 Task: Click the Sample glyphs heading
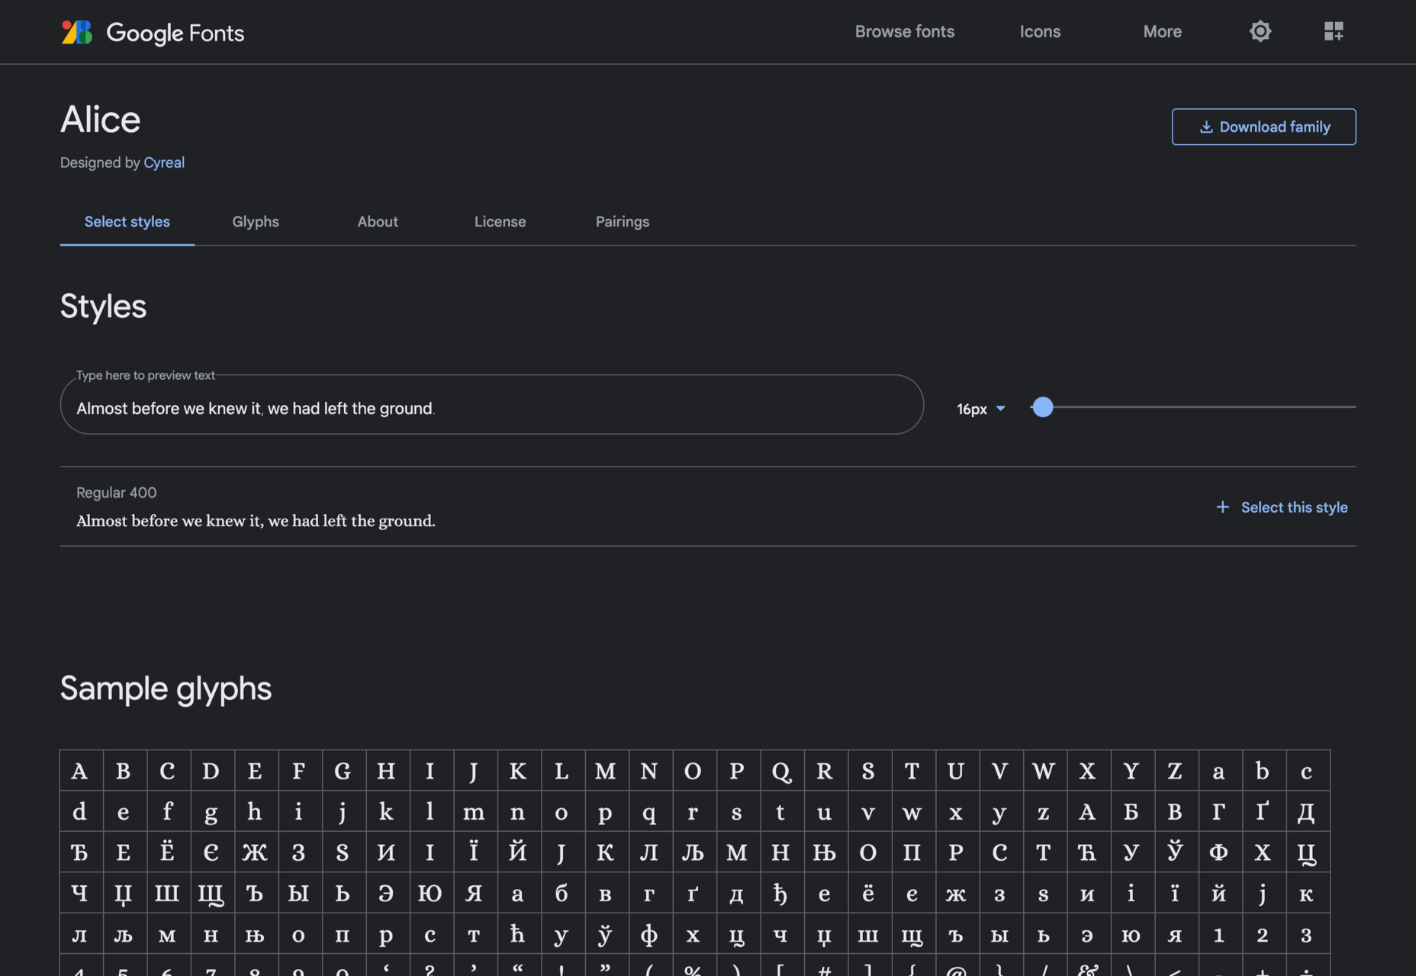[x=166, y=689]
